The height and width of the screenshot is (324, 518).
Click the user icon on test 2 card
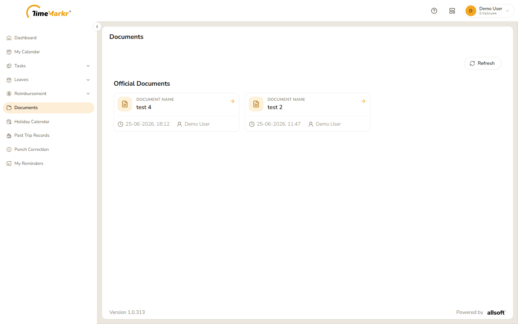pyautogui.click(x=311, y=124)
